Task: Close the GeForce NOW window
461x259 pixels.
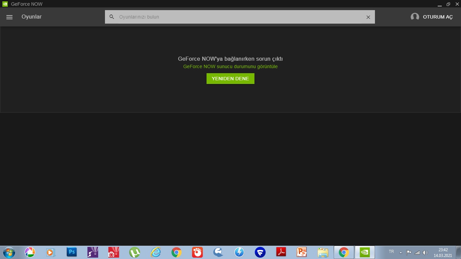Action: point(457,4)
